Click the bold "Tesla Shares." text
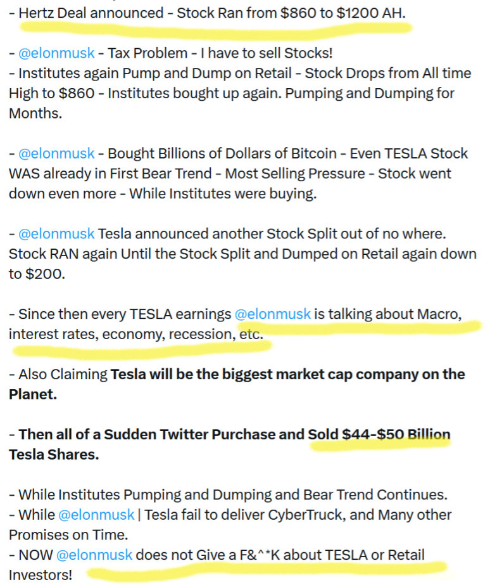The image size is (490, 587). 54,455
